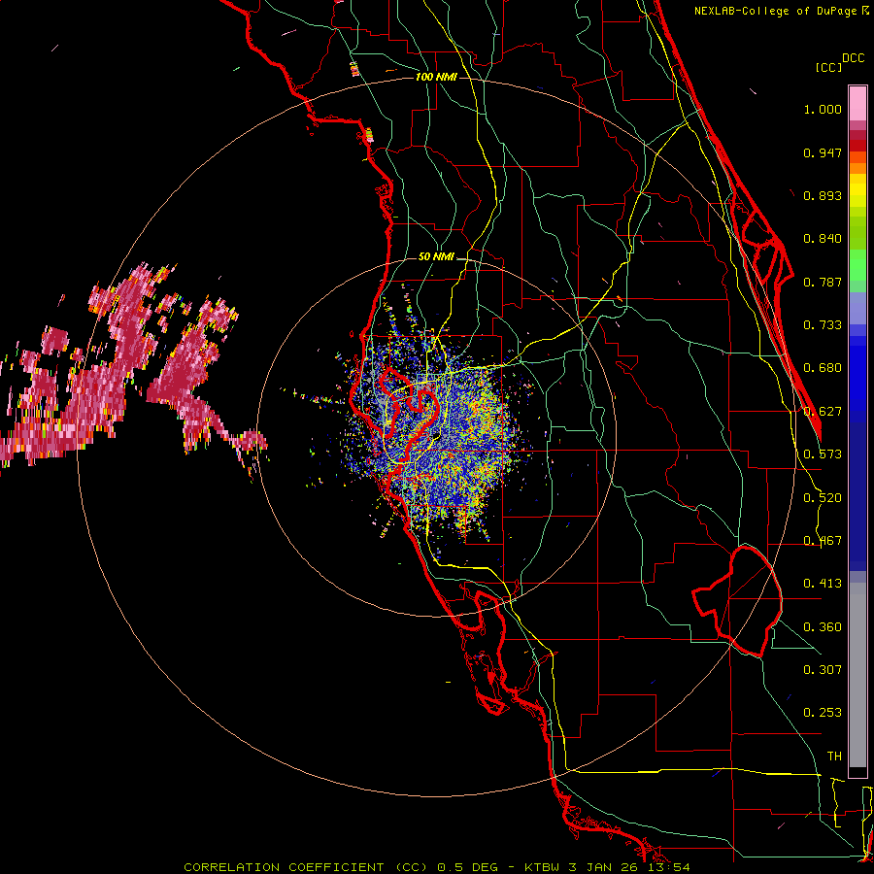Click the 100 NMI range ring label
This screenshot has width=874, height=874.
436,77
